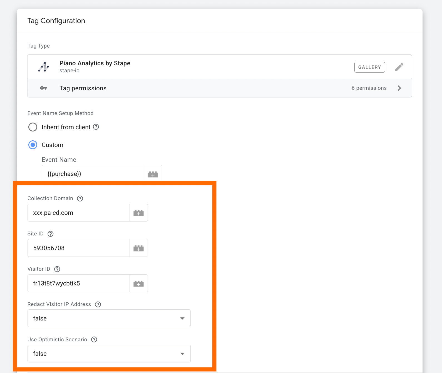Open variable picker for Visitor ID field
The width and height of the screenshot is (442, 373).
pos(138,284)
